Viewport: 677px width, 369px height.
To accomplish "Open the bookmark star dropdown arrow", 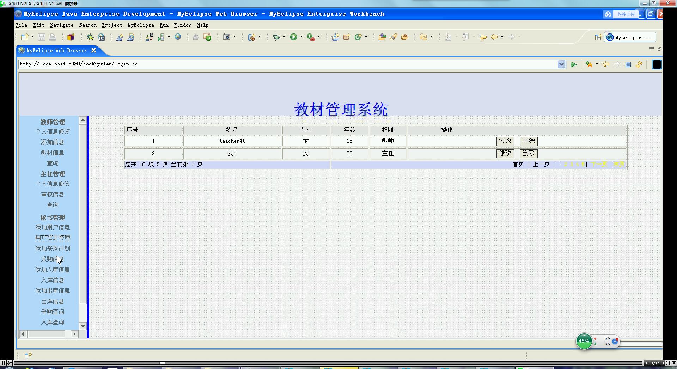I will (x=597, y=64).
